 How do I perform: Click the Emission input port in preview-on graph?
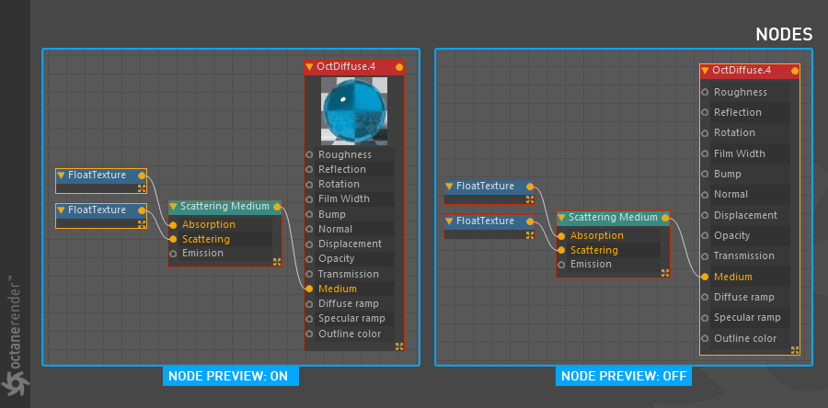pos(173,254)
